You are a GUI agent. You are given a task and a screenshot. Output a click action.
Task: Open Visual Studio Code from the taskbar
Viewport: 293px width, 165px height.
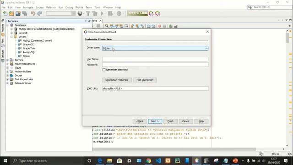(158, 161)
